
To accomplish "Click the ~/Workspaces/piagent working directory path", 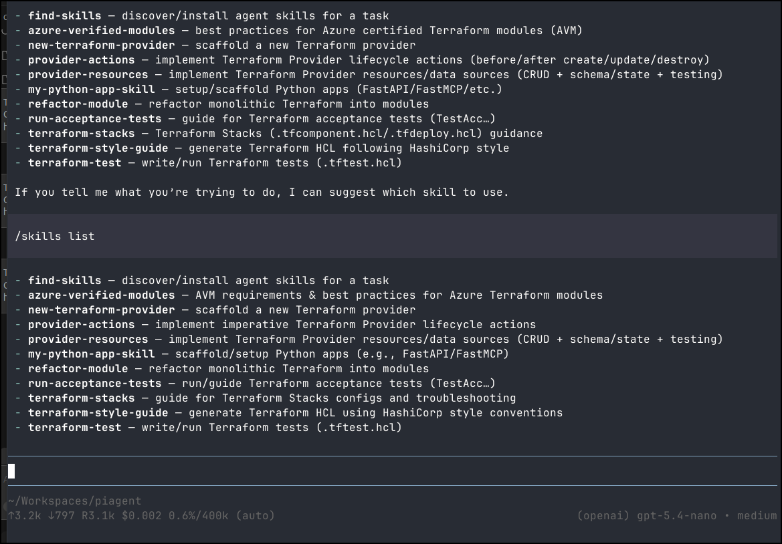I will click(x=75, y=501).
